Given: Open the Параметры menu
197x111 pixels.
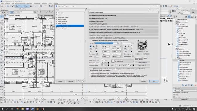Looking at the screenshot, I should click(37, 3).
